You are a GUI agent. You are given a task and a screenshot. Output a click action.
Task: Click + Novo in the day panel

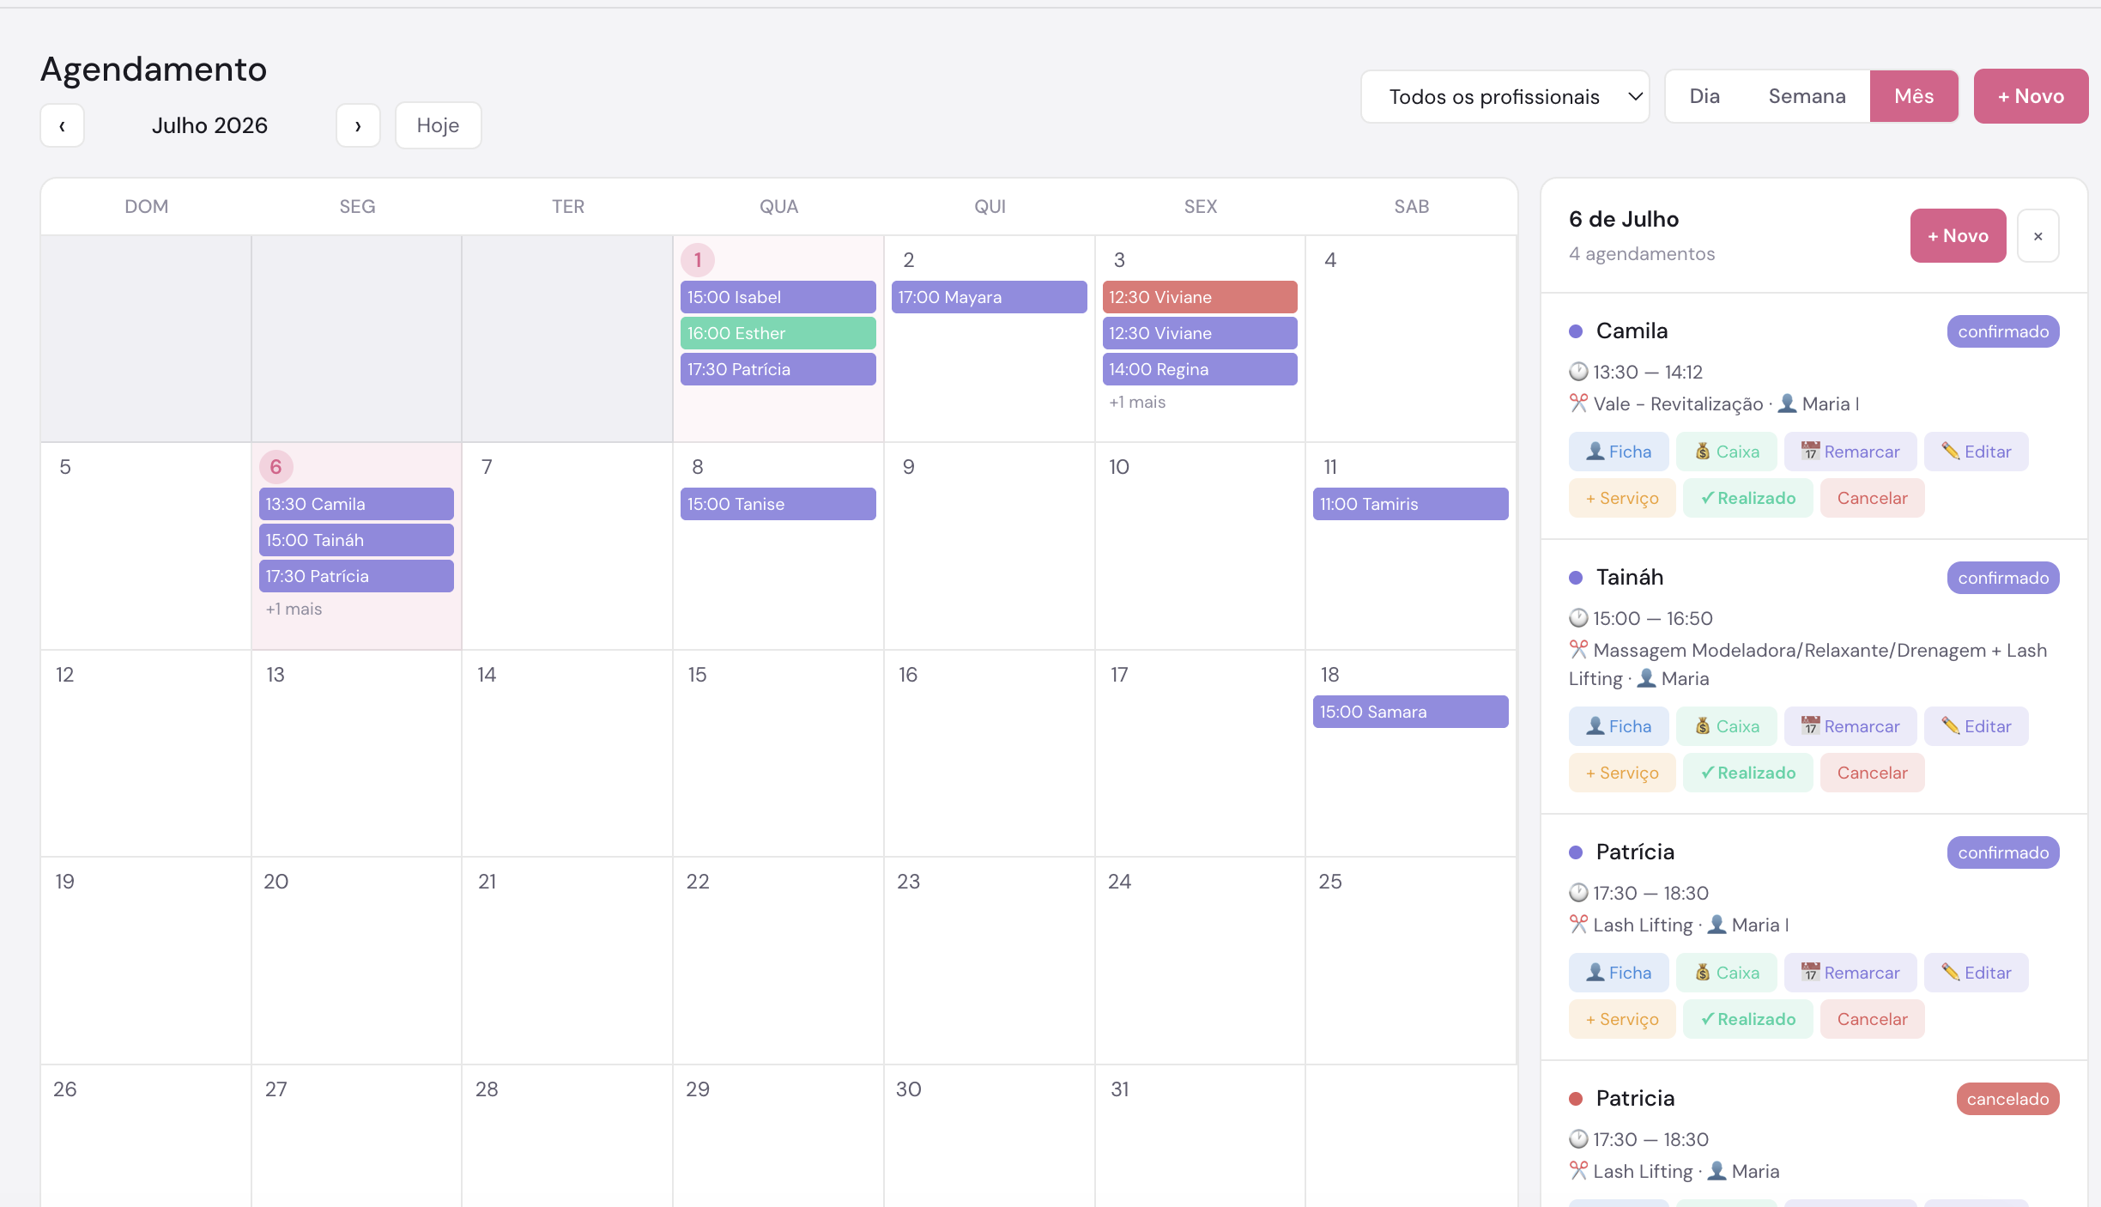coord(1958,236)
